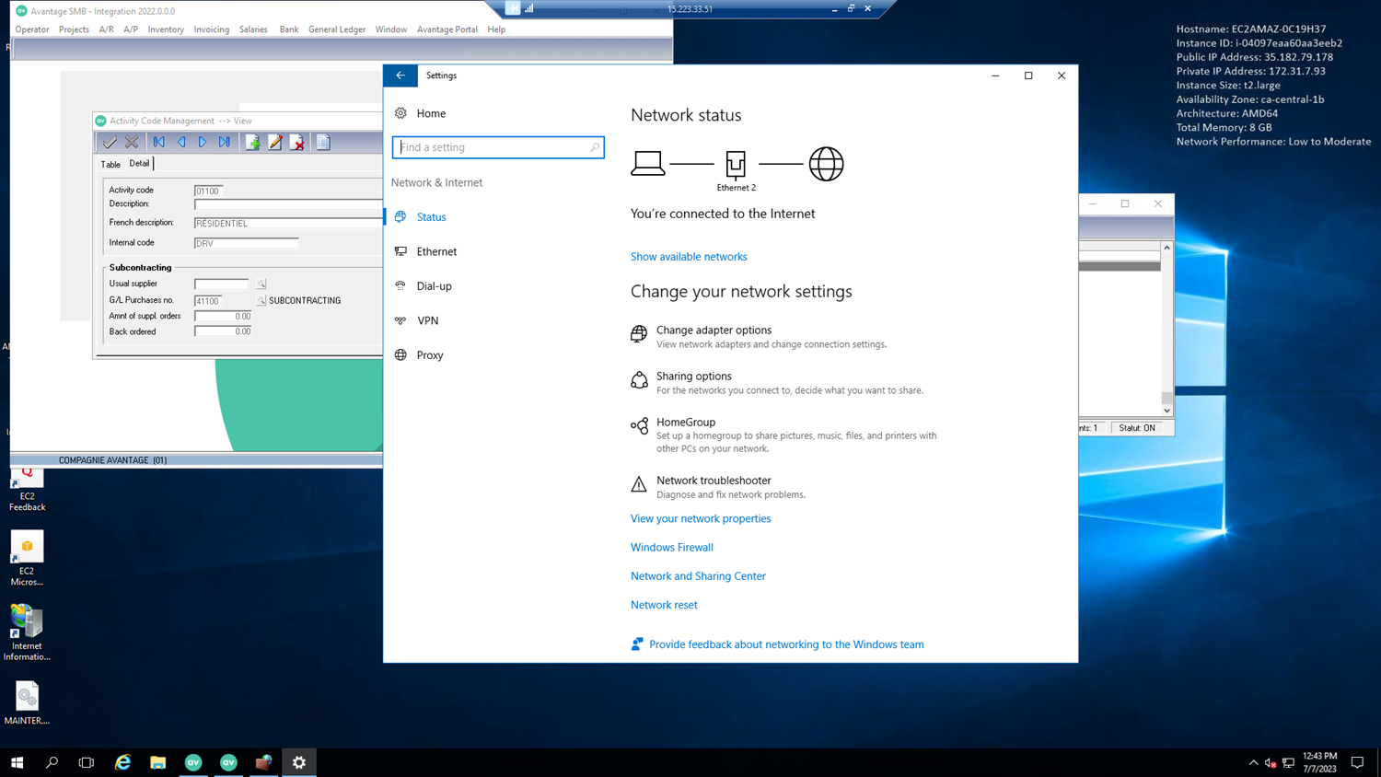
Task: Open the report list icon in Activity Code toolbar
Action: point(323,143)
